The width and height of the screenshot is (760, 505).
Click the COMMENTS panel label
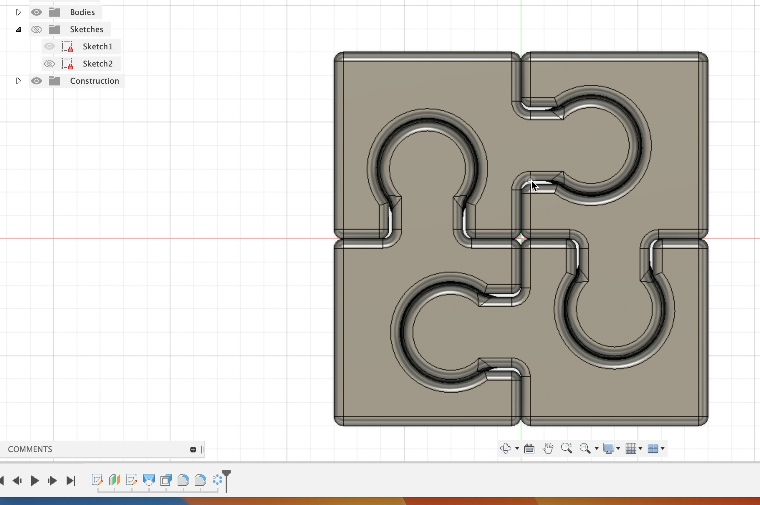30,449
